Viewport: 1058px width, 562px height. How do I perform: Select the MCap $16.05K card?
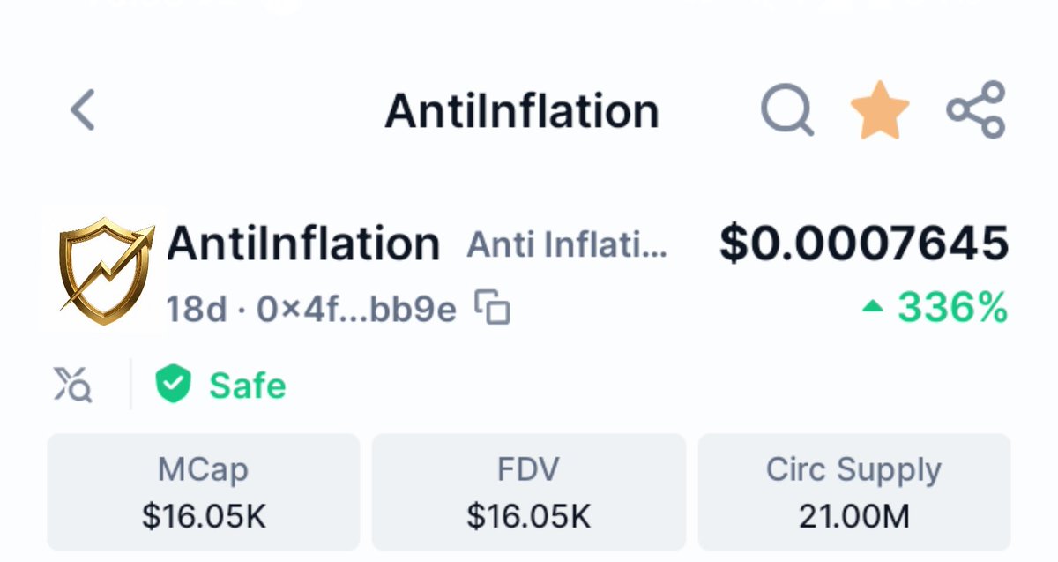click(x=204, y=491)
